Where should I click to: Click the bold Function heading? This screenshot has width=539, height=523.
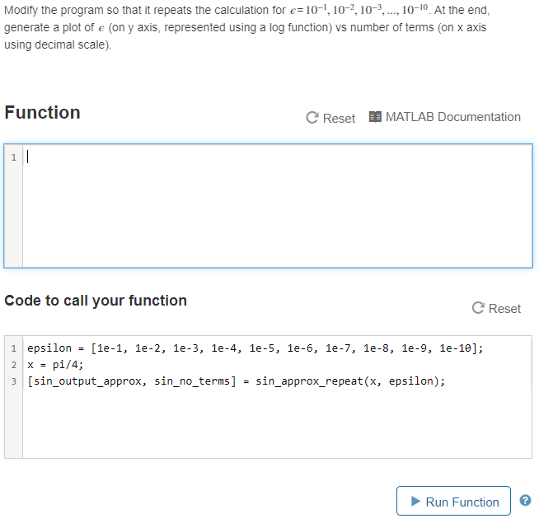pyautogui.click(x=42, y=112)
